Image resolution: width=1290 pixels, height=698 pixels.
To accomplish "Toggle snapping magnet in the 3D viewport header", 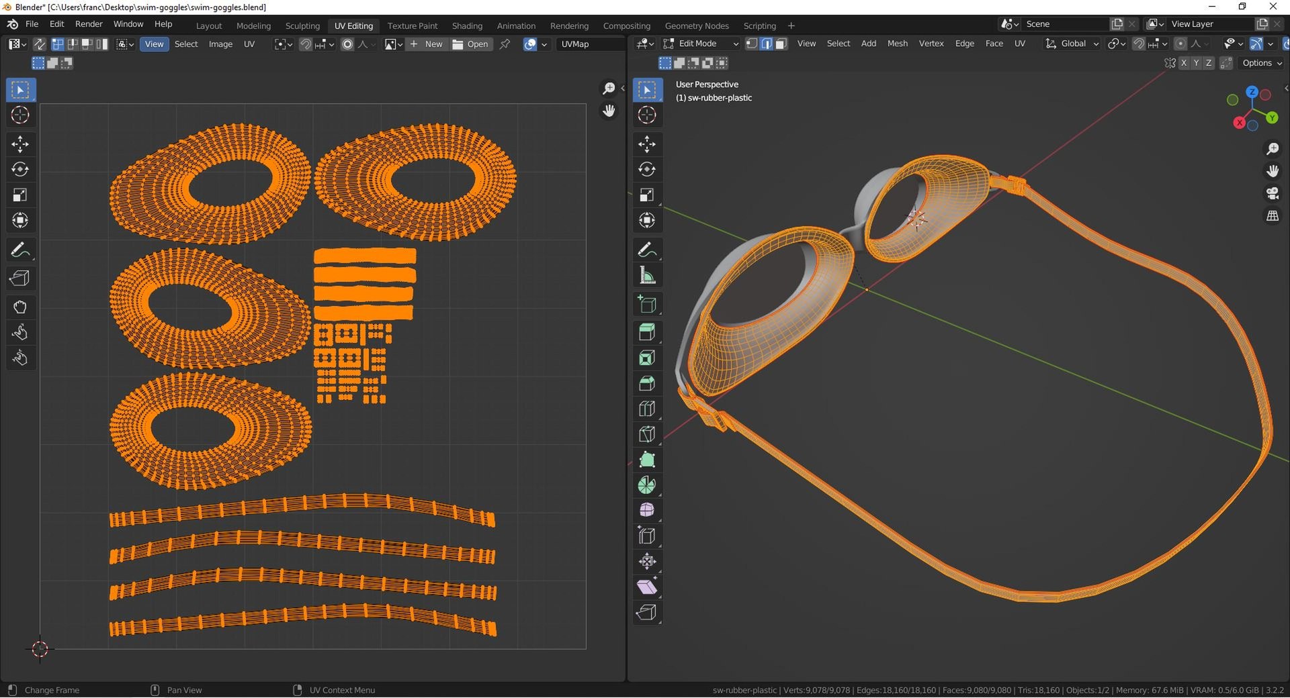I will (x=1138, y=44).
